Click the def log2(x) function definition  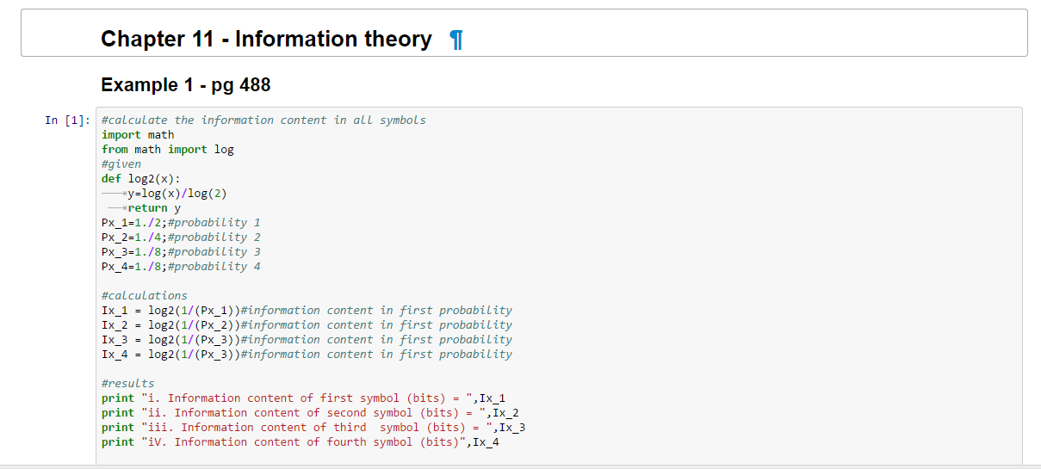coord(140,179)
